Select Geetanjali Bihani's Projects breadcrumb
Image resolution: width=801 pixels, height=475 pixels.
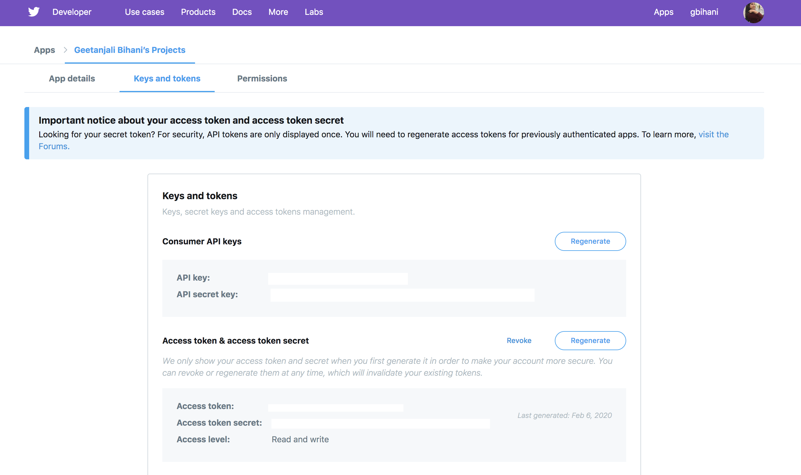pos(130,50)
